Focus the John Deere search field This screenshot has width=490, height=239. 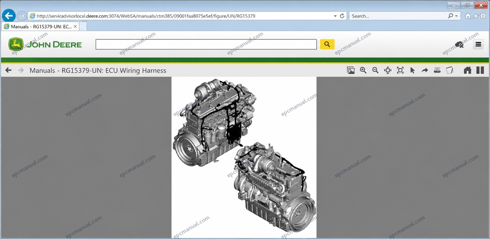[206, 44]
